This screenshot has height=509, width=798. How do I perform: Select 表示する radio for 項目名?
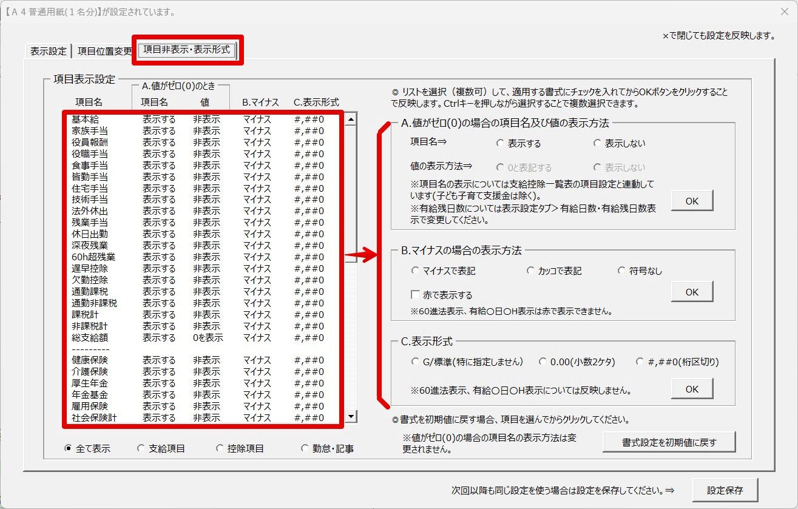point(518,144)
